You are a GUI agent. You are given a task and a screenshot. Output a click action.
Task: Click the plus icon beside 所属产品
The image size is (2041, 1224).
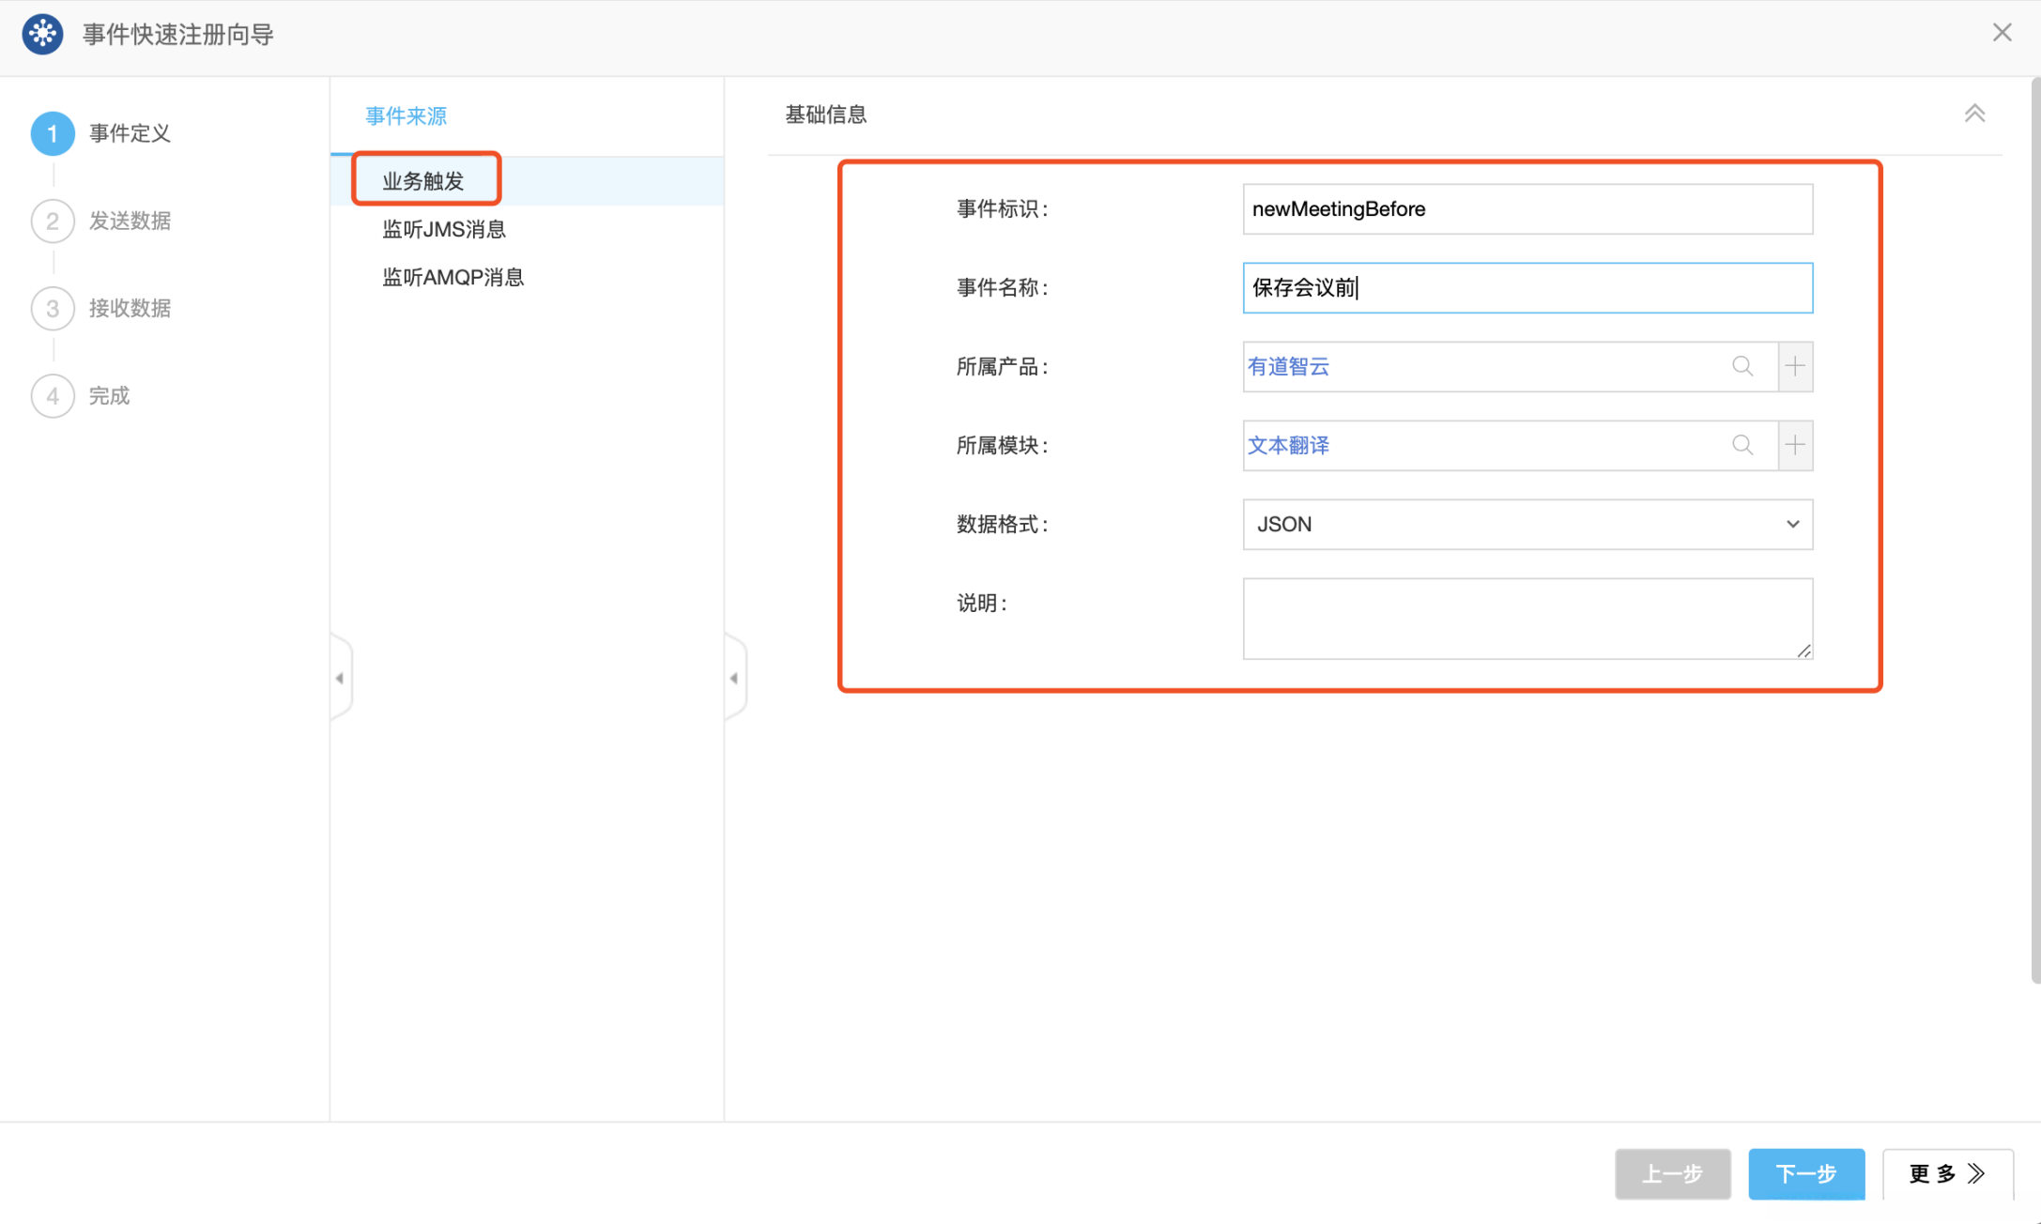(x=1795, y=366)
